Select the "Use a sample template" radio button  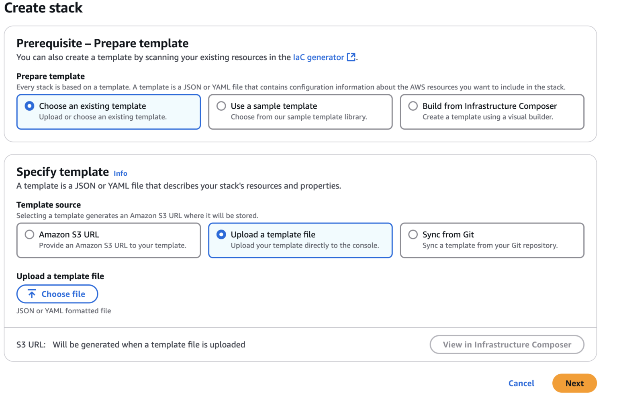coord(221,106)
